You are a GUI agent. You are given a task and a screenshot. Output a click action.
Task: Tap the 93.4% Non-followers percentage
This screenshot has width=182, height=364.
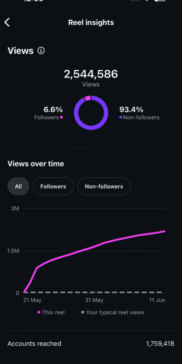point(131,109)
